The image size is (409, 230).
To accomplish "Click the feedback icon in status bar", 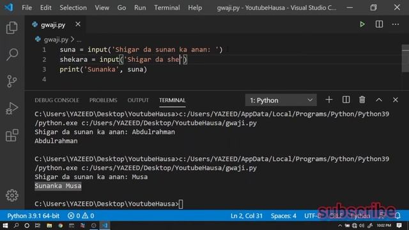I will point(382,216).
